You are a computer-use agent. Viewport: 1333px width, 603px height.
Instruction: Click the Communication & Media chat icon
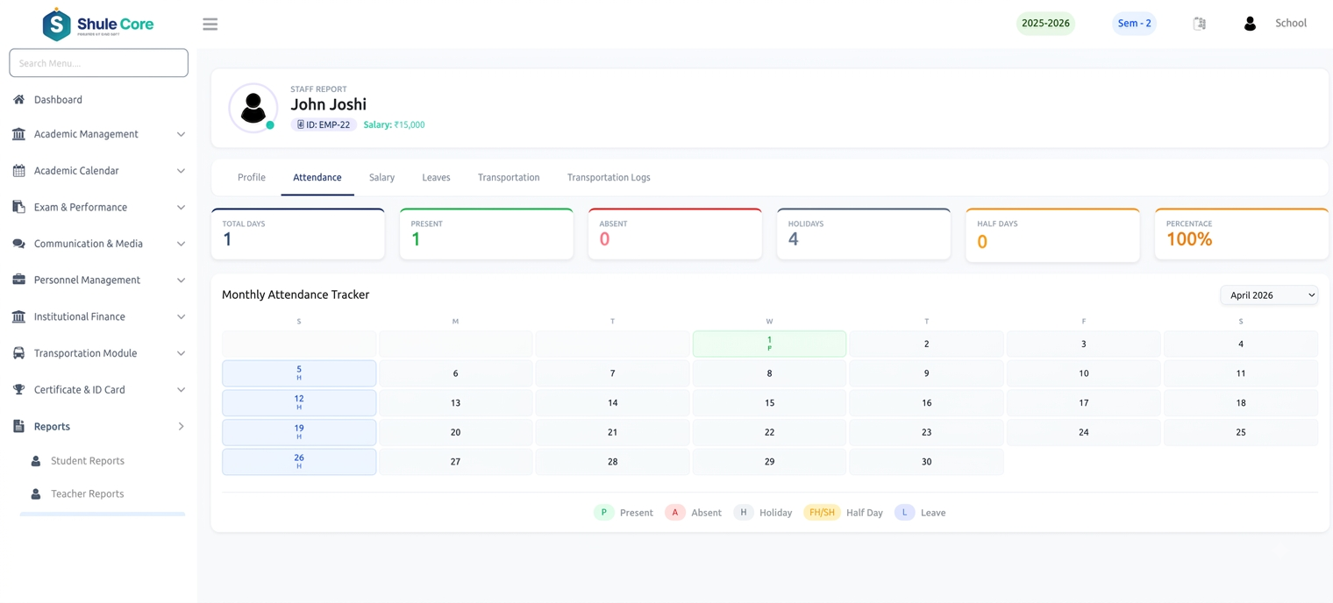pyautogui.click(x=18, y=244)
